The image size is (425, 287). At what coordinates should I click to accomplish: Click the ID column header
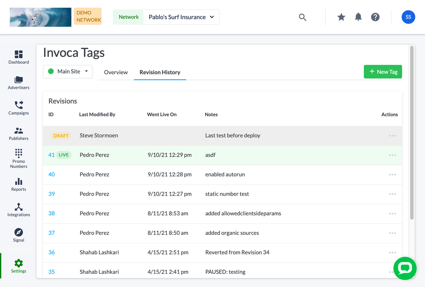51,115
